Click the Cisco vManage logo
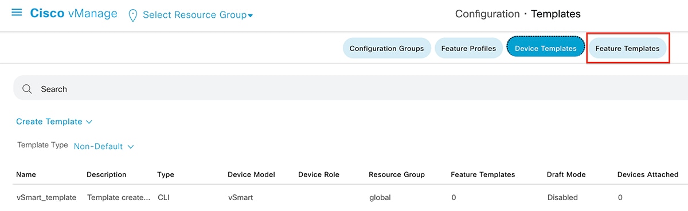This screenshot has width=688, height=211. [x=73, y=14]
